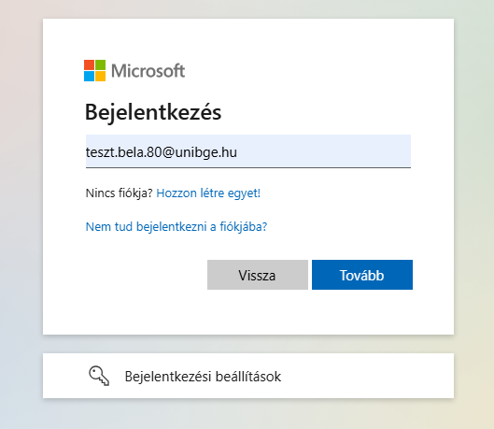Click blank space beside Bejelentkezési beállítások label

point(365,376)
